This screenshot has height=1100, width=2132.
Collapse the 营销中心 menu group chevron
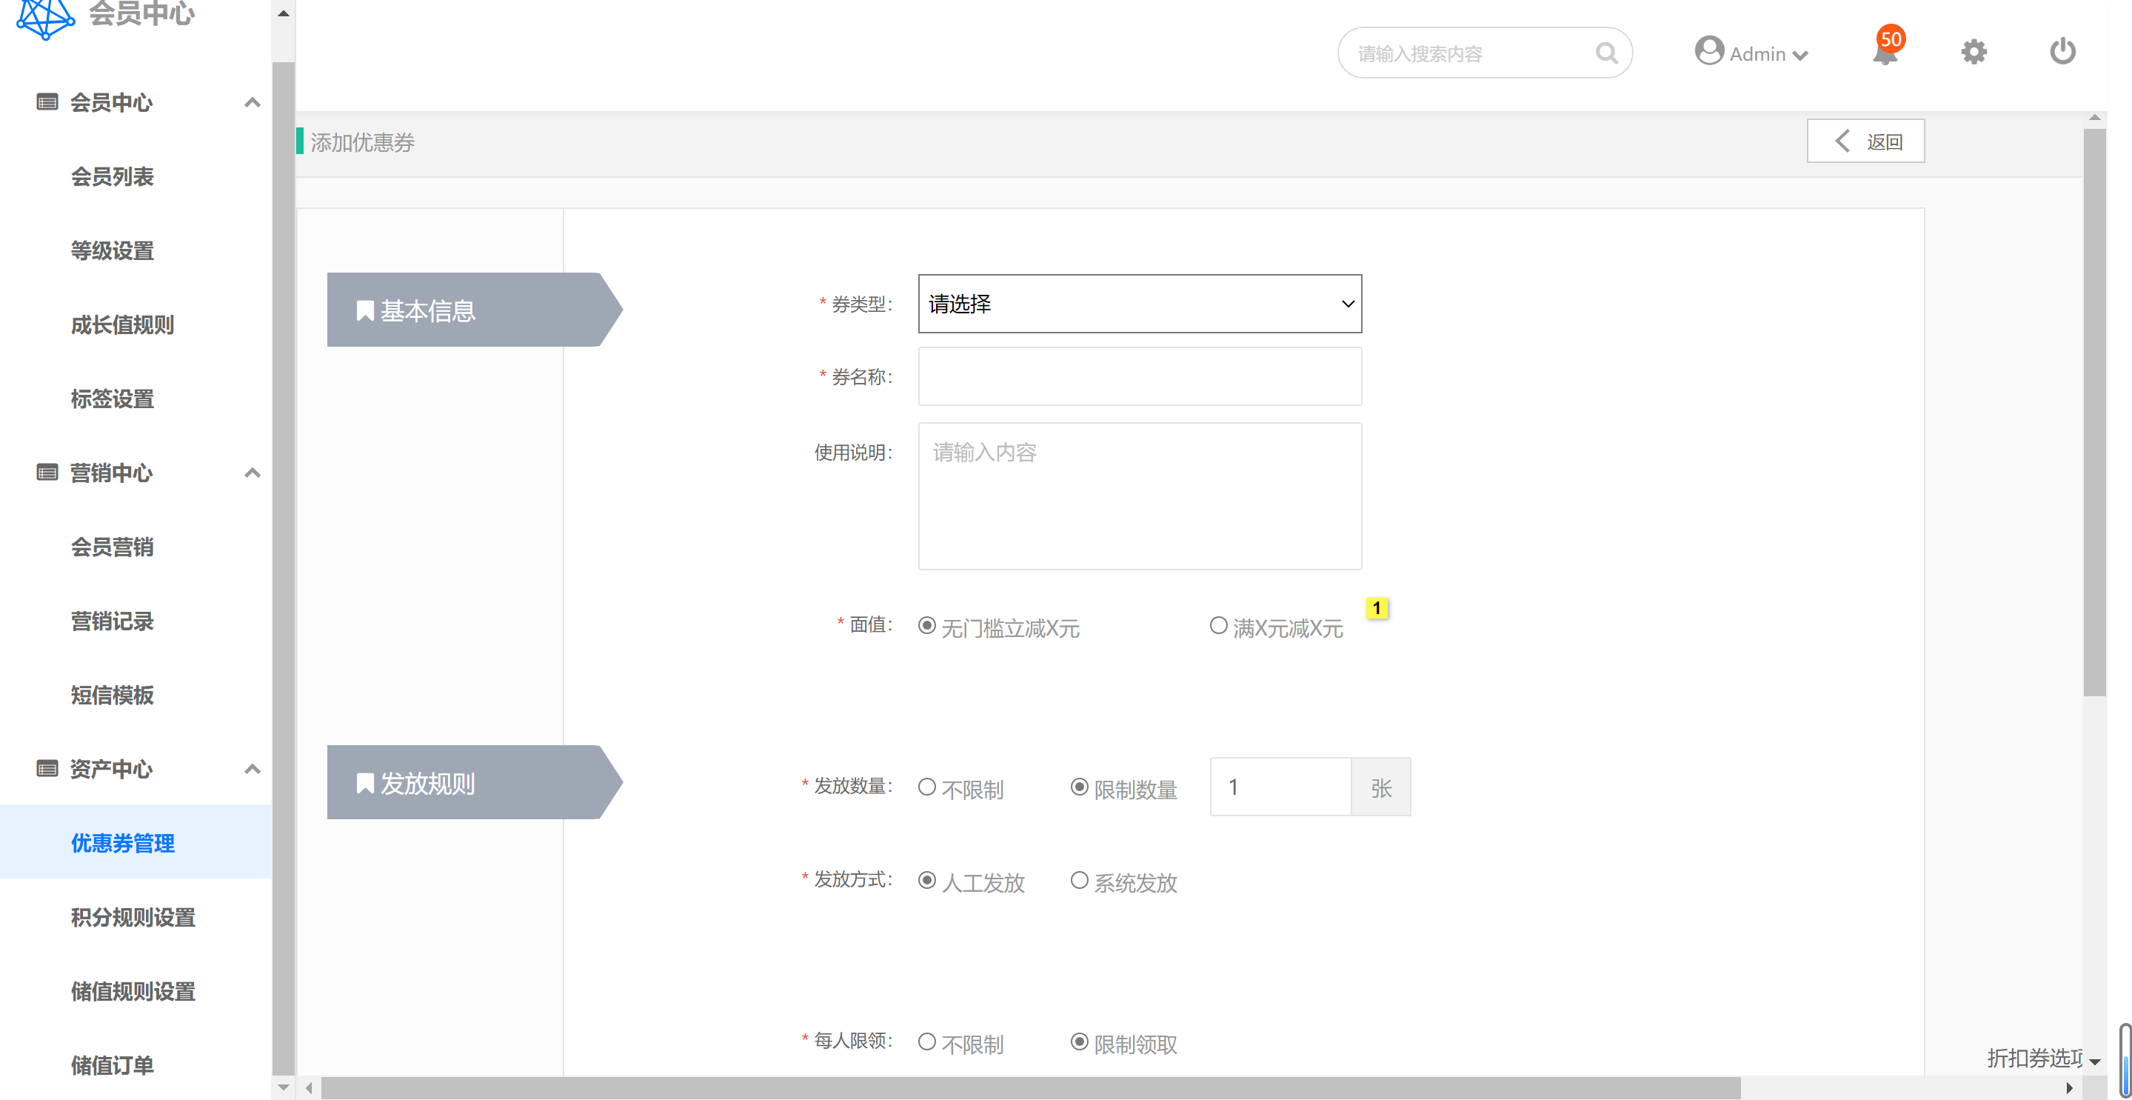pos(253,473)
